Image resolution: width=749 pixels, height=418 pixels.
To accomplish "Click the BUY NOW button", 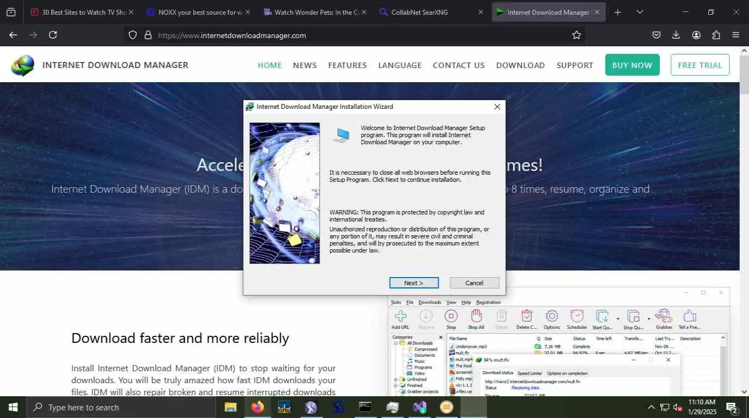I will (x=633, y=65).
